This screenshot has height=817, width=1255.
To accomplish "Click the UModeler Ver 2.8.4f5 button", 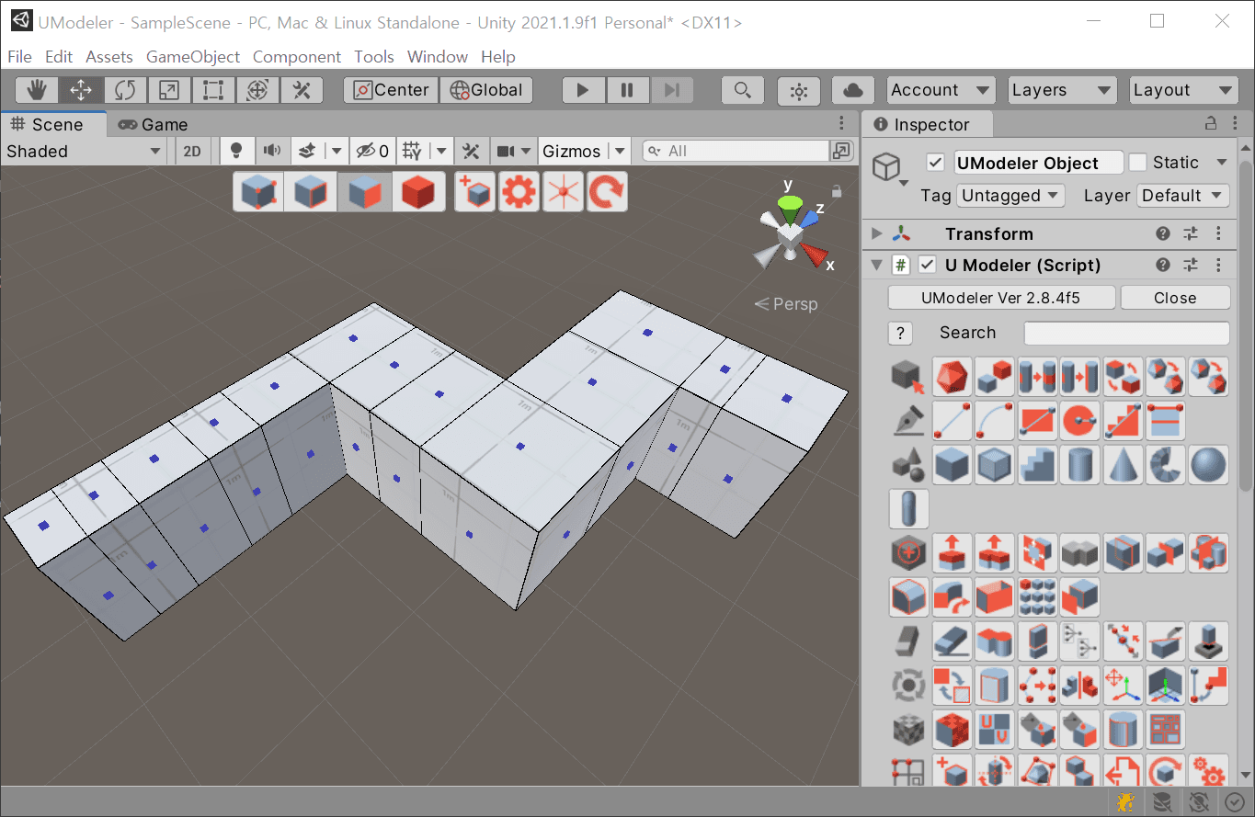I will 1001,298.
